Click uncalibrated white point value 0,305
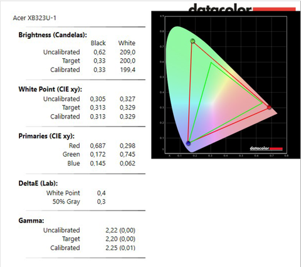The width and height of the screenshot is (301, 267). [98, 99]
